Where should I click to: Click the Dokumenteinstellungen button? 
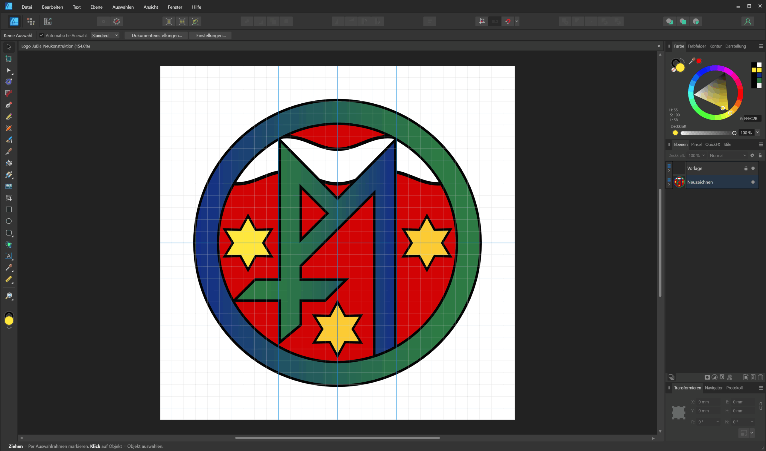tap(156, 35)
